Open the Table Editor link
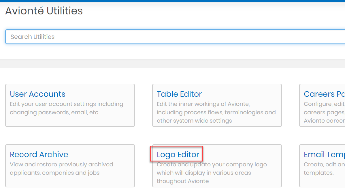Image resolution: width=345 pixels, height=194 pixels. 179,94
